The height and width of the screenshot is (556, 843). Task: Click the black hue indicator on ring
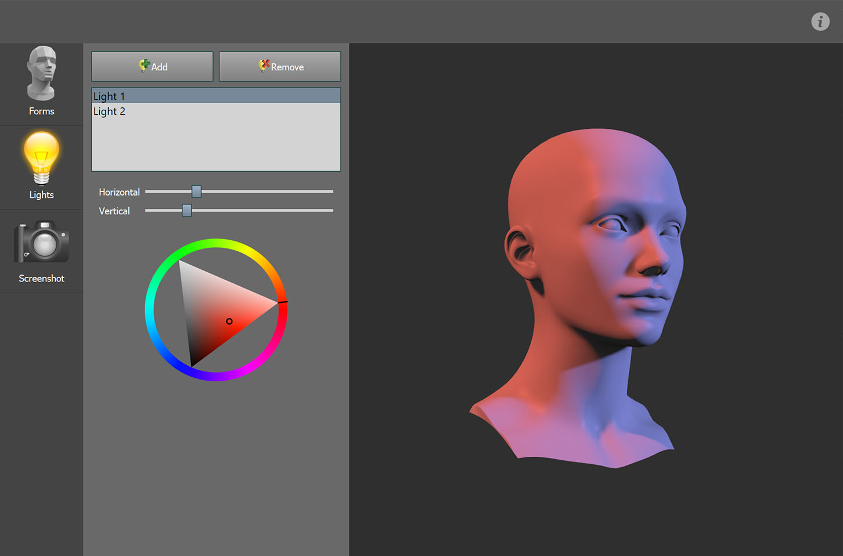pyautogui.click(x=283, y=302)
